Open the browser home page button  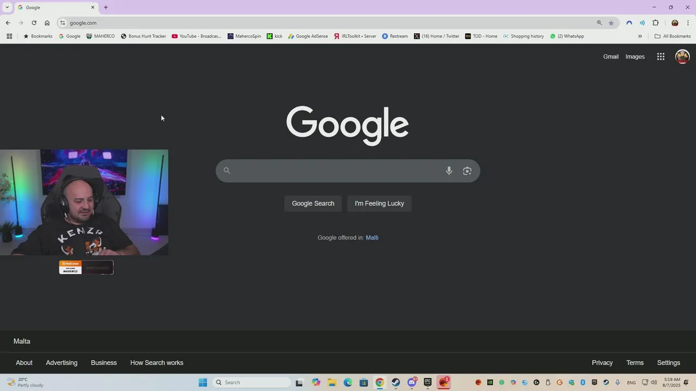tap(47, 23)
